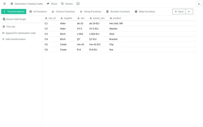Image resolution: width=203 pixels, height=127 pixels.
Task: Click the Share arrow icon
Action: pyautogui.click(x=48, y=4)
